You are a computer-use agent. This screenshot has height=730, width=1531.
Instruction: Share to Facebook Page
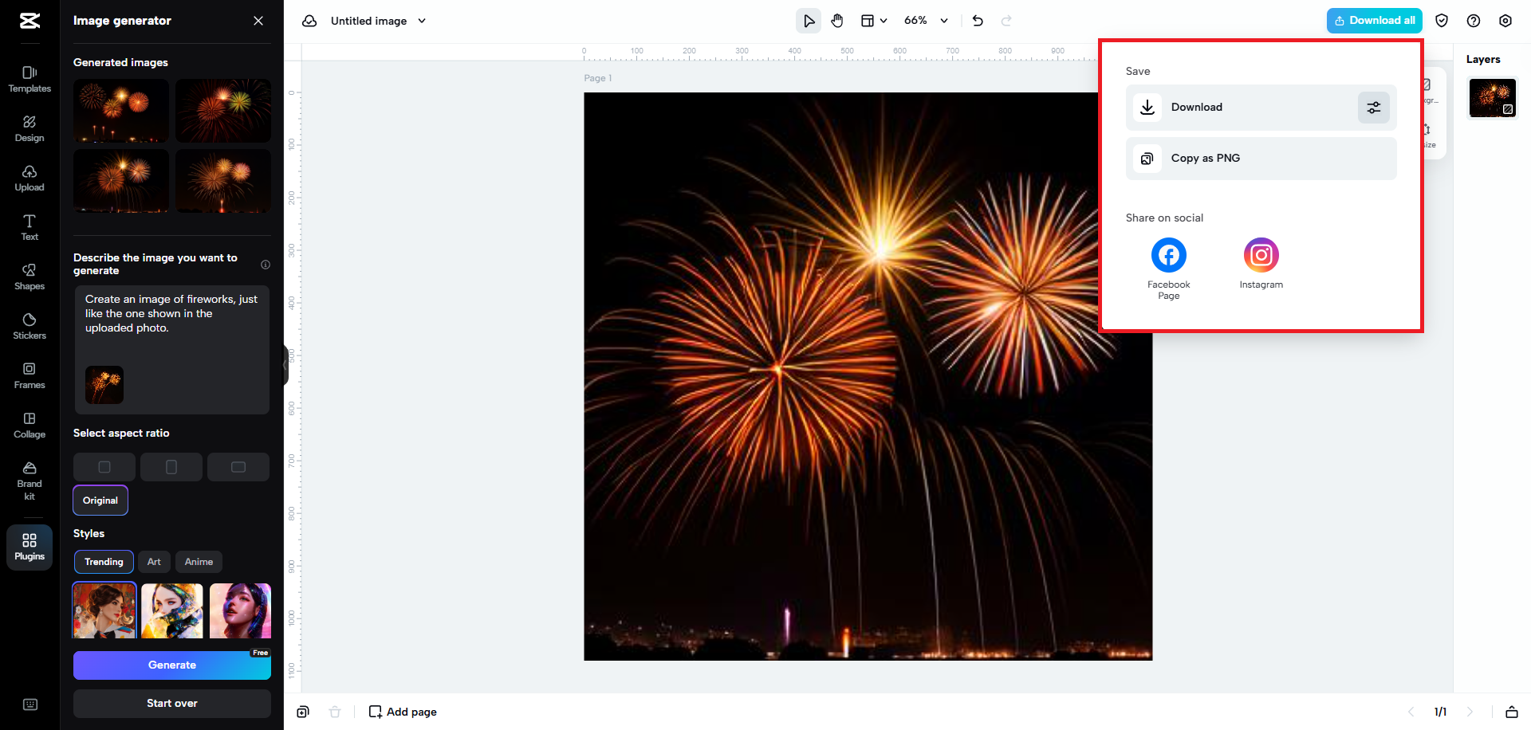pyautogui.click(x=1168, y=256)
